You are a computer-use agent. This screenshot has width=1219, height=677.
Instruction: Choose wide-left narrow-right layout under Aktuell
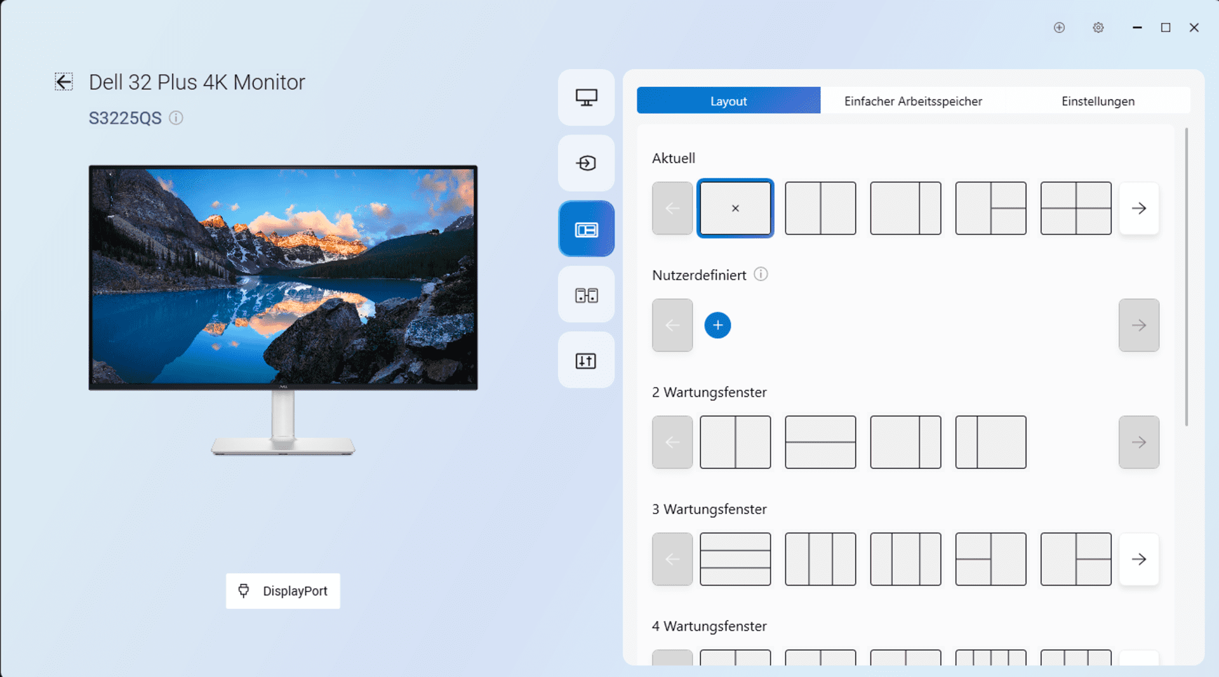pos(905,208)
